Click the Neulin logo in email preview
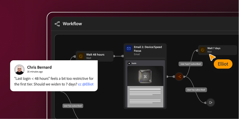This screenshot has width=239, height=119. 129,63
